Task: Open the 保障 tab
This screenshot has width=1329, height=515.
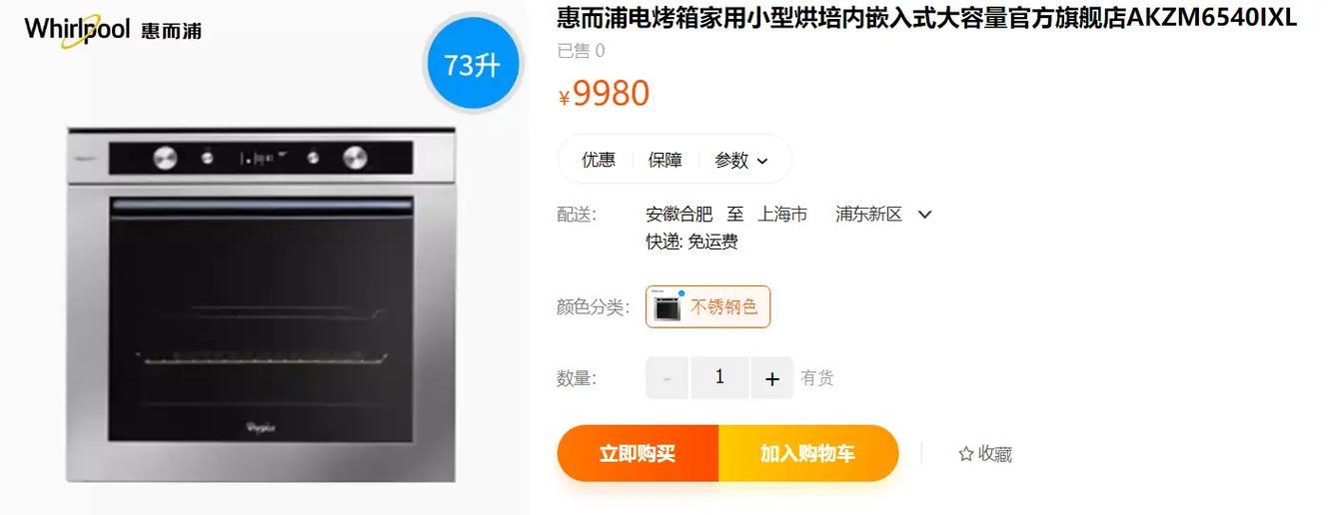Action: point(665,160)
